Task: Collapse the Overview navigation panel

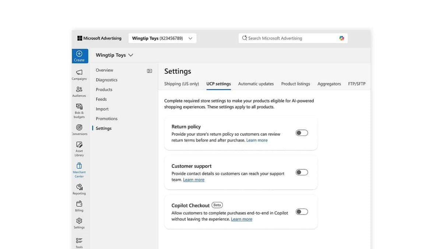Action: coord(149,70)
